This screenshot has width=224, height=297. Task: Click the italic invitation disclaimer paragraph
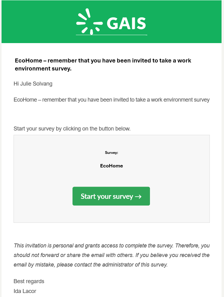click(x=111, y=255)
